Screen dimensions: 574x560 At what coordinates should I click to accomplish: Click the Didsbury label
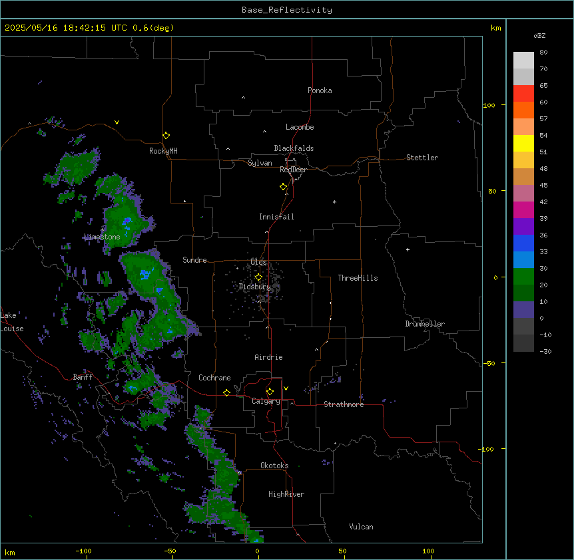[x=254, y=287]
